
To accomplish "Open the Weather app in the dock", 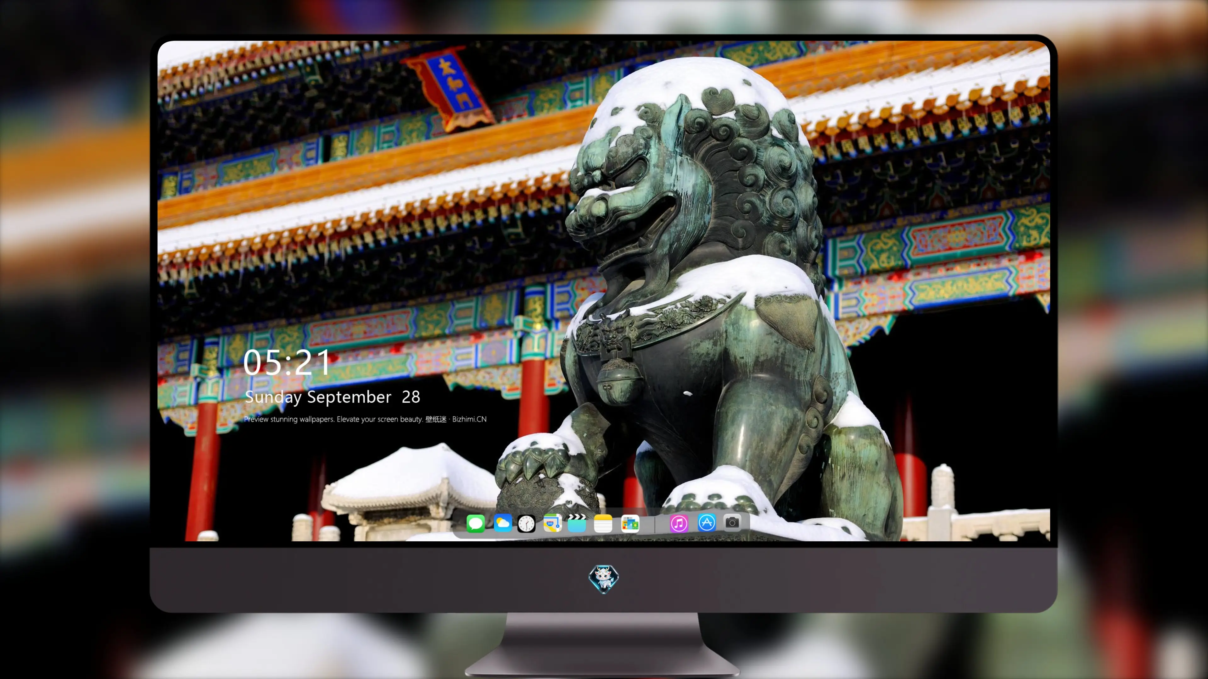I will [x=503, y=523].
